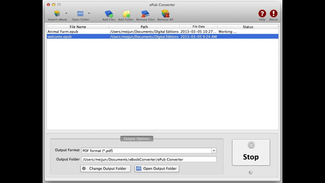Click the Remove Files icon
The image size is (325, 183).
click(145, 14)
